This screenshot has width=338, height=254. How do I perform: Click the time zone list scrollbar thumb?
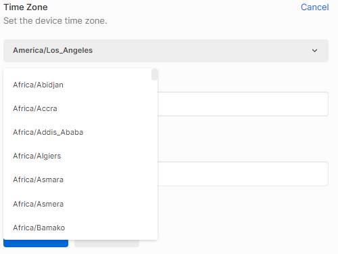154,75
